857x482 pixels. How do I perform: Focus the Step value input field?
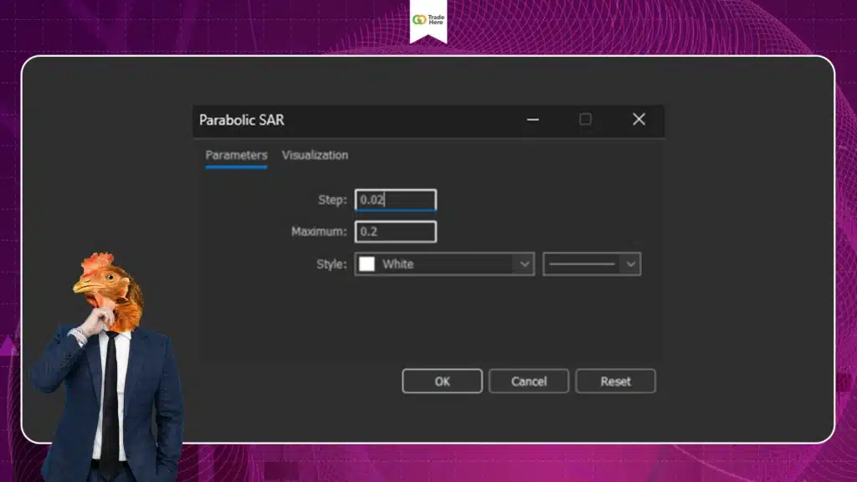coord(395,200)
